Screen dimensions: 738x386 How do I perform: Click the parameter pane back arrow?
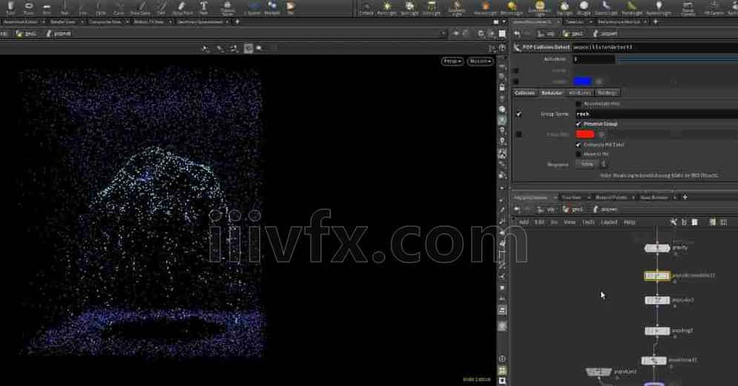[x=518, y=33]
